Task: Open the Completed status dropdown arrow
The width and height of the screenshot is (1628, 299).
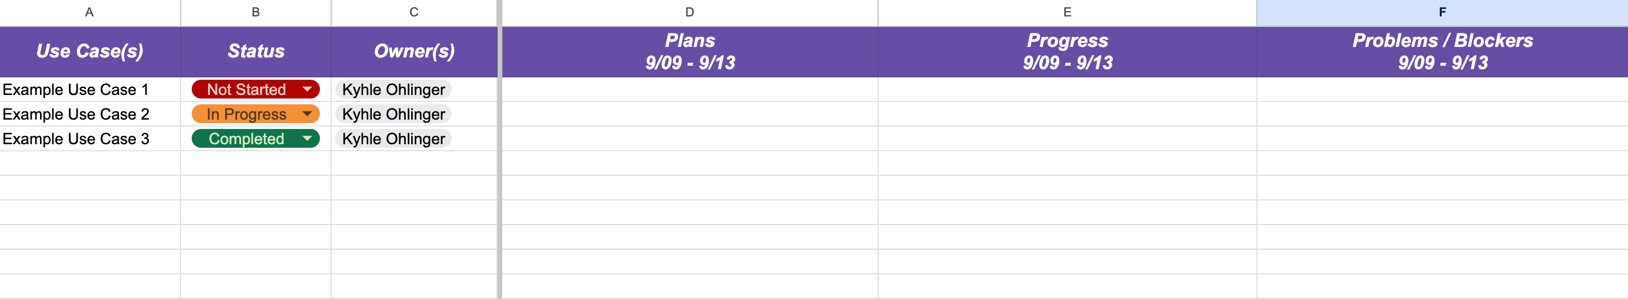Action: coord(307,138)
